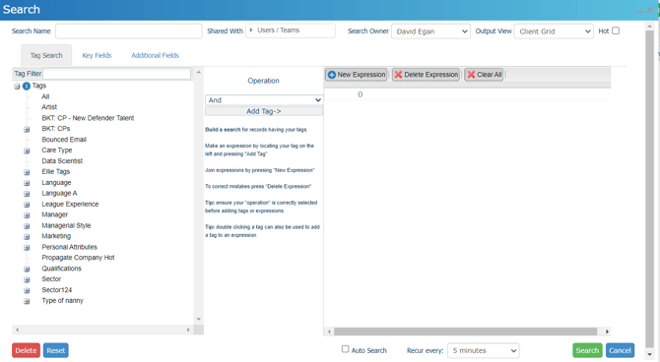This screenshot has width=660, height=362.
Task: Click expression panel scroll right arrow
Action: [607, 332]
